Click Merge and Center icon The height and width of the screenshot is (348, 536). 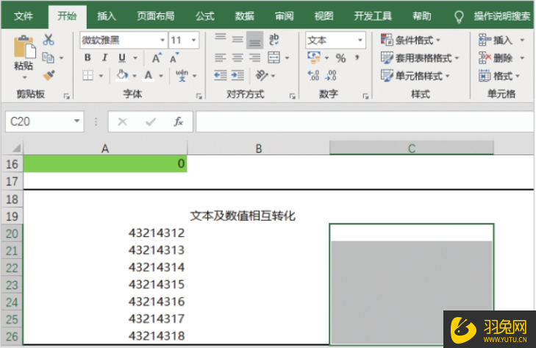pyautogui.click(x=274, y=57)
